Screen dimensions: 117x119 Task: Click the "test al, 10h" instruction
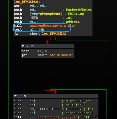coord(29,30)
